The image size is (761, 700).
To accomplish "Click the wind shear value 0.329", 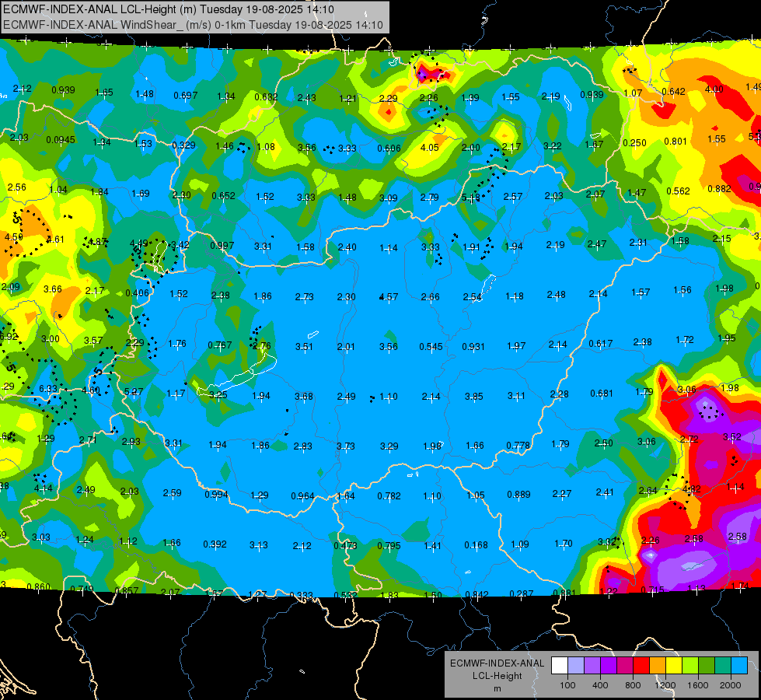I will point(184,145).
